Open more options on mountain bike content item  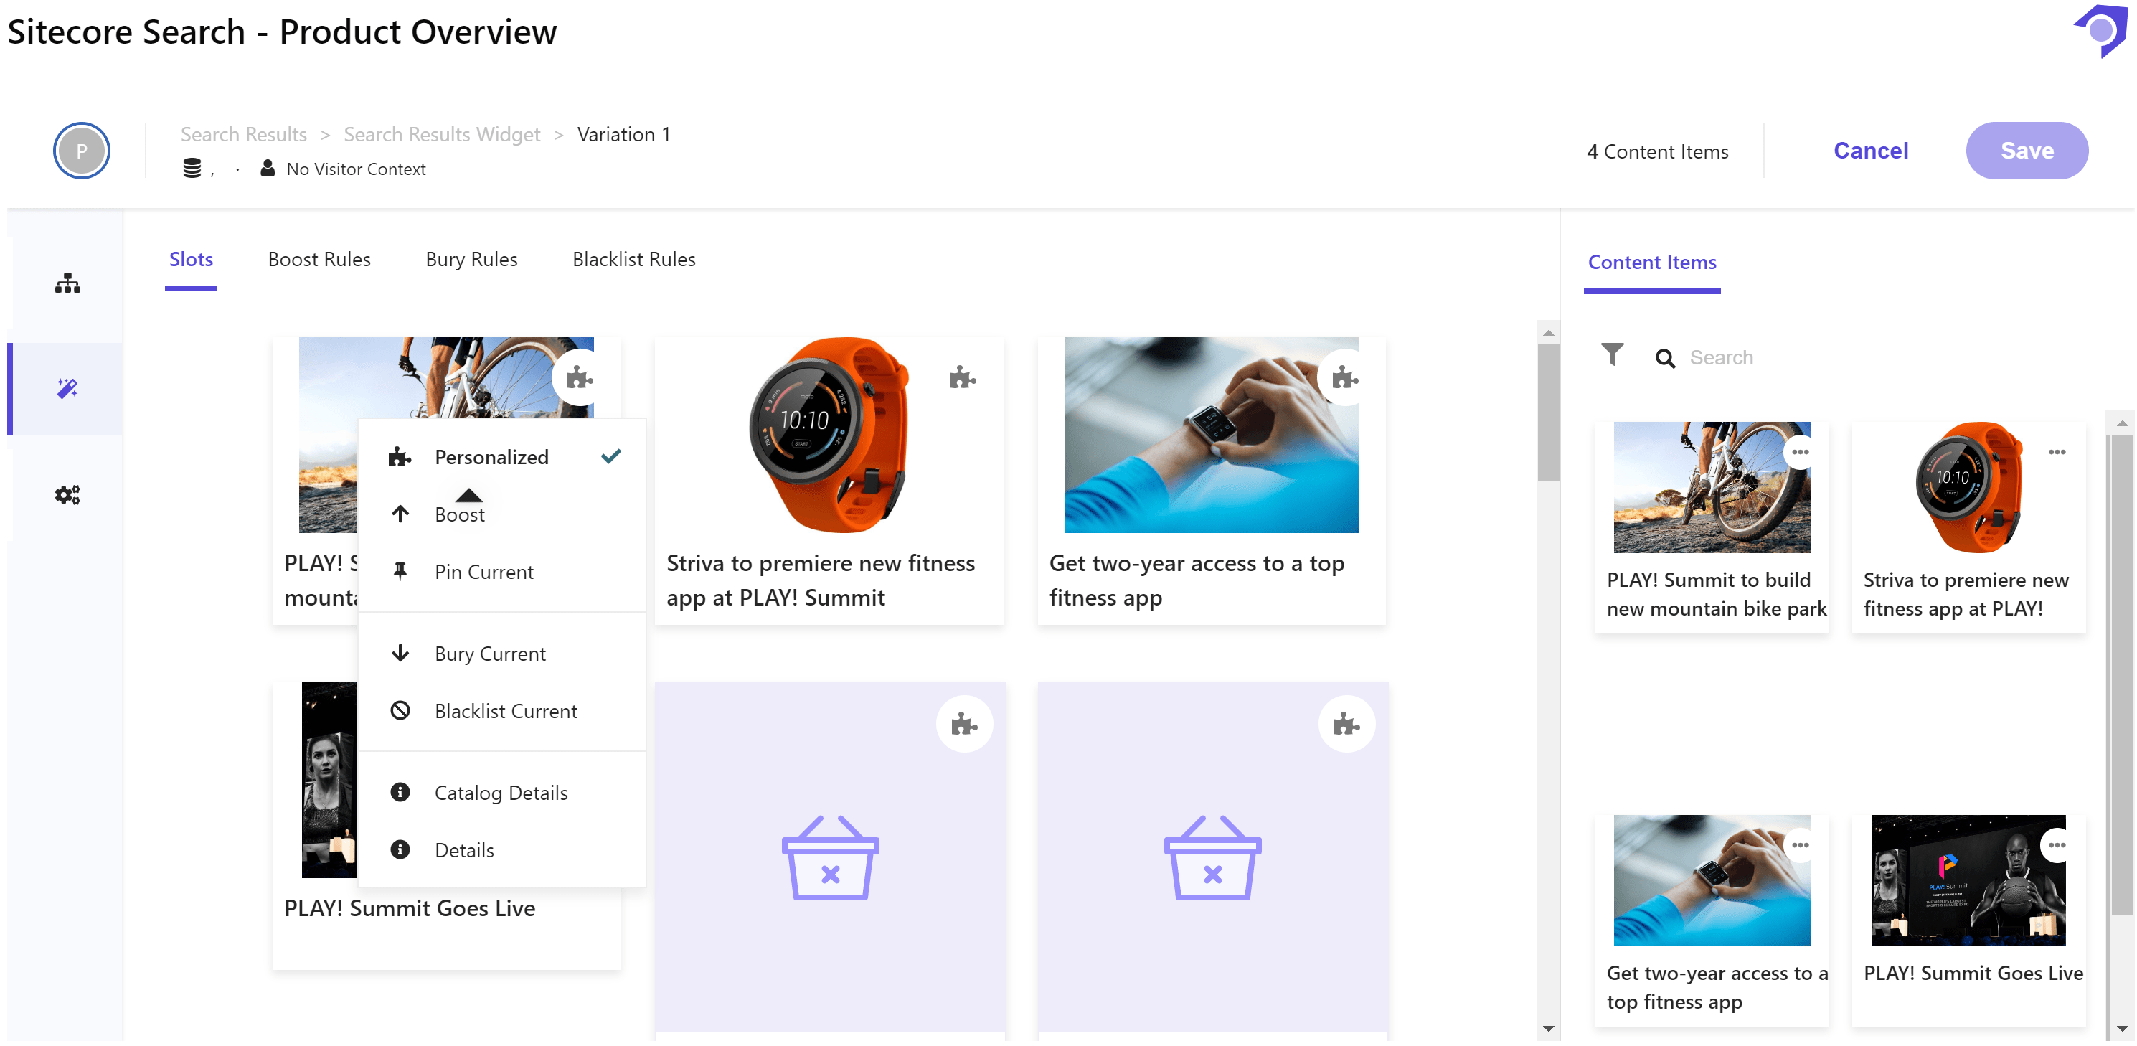pos(1798,452)
